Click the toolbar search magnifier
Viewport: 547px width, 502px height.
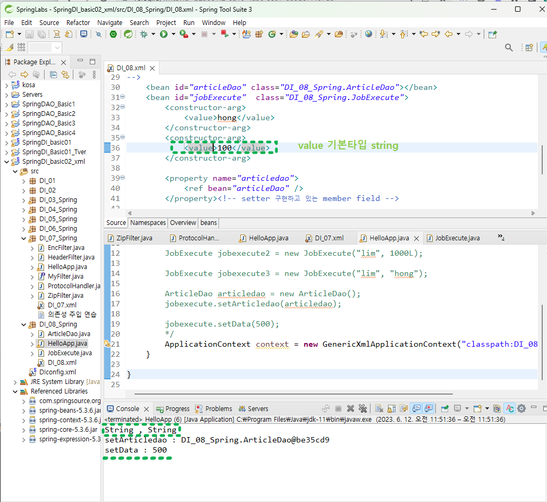pyautogui.click(x=509, y=47)
